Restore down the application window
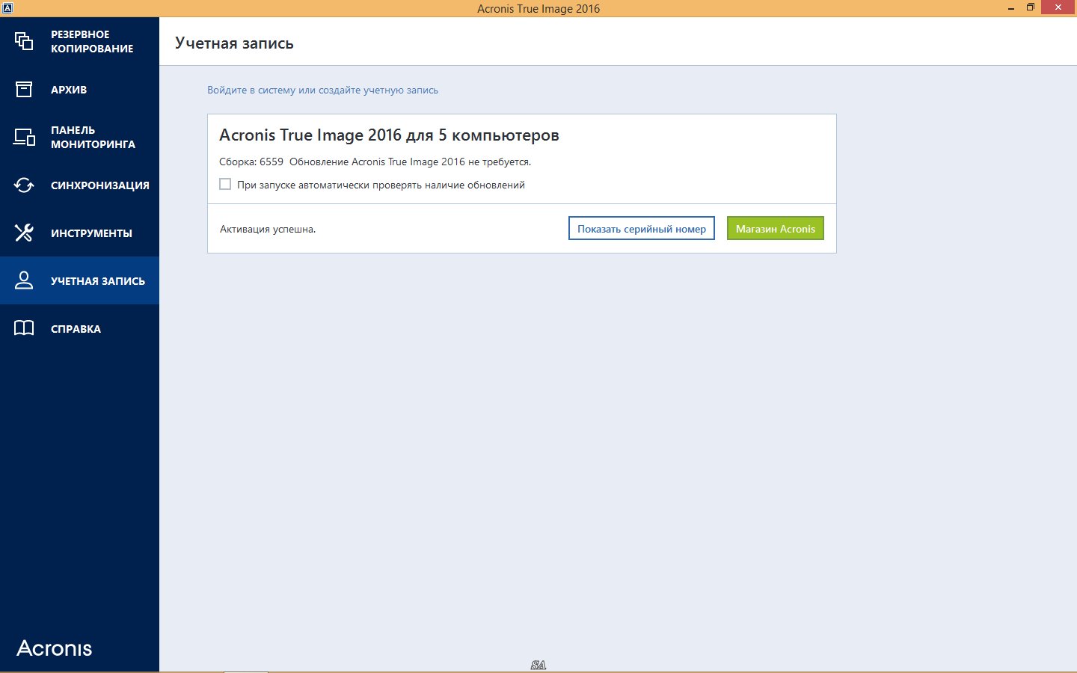The height and width of the screenshot is (673, 1077). click(1031, 8)
